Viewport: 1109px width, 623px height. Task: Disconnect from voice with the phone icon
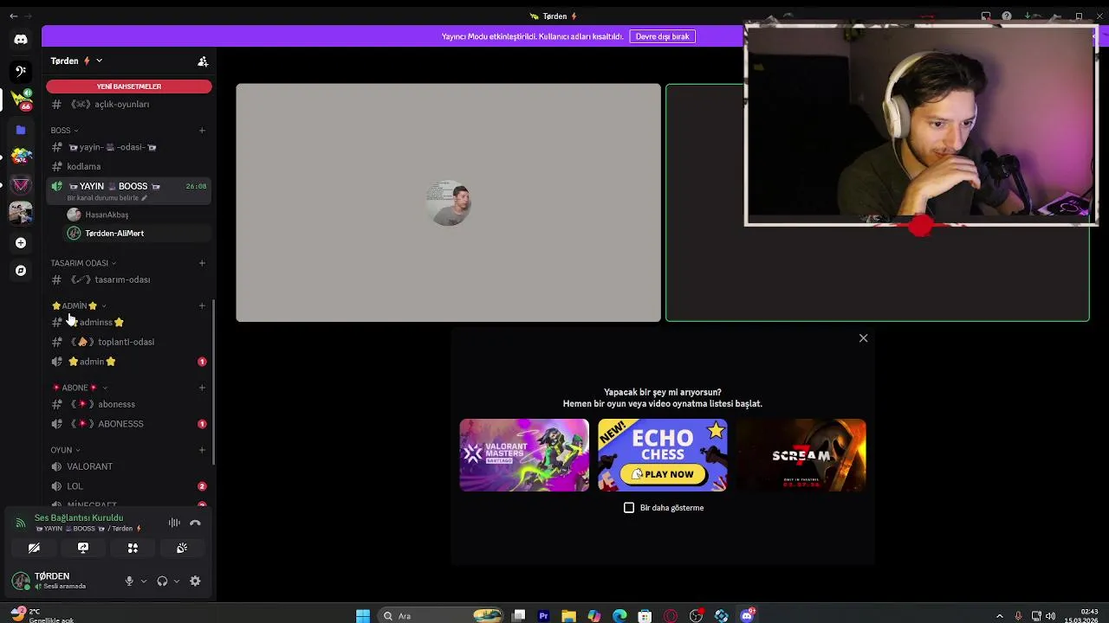[195, 523]
